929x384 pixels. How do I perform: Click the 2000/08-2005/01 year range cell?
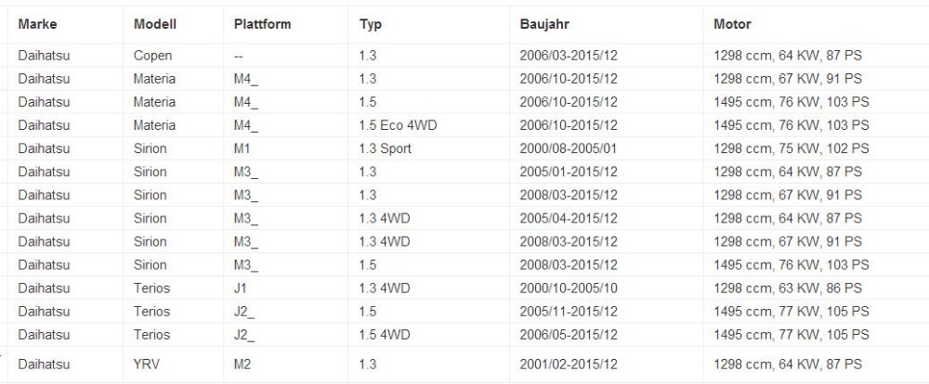(569, 148)
